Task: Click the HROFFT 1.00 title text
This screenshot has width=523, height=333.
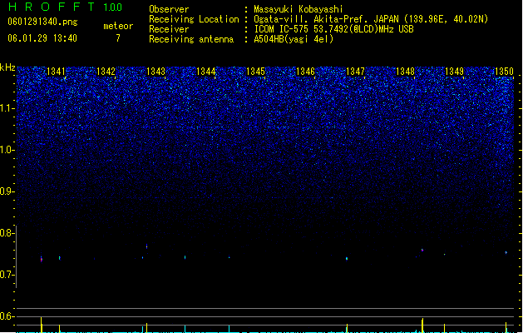Action: coord(66,7)
